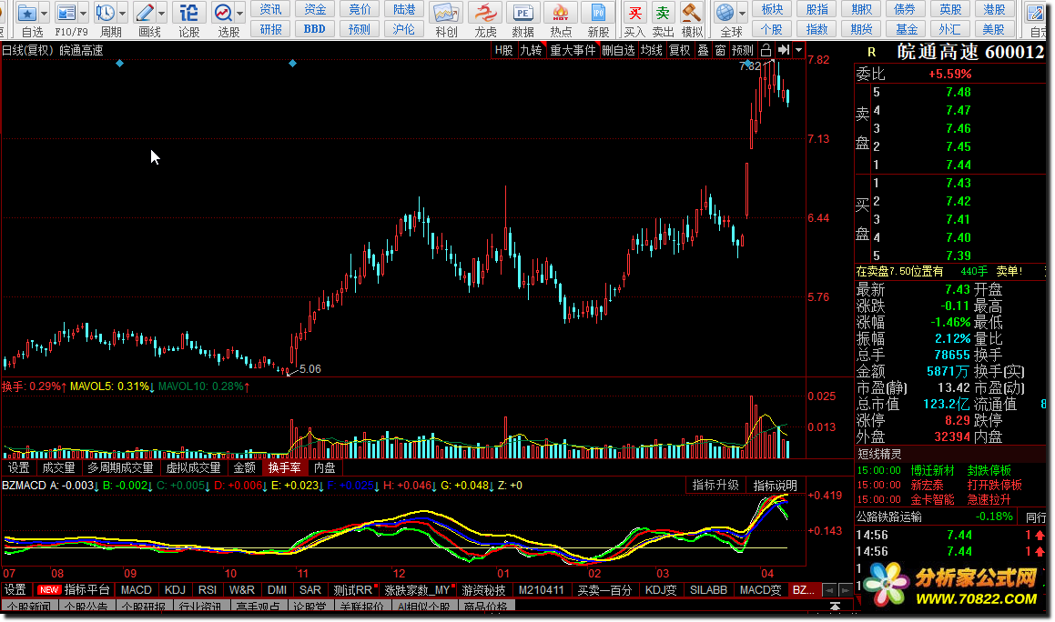Image resolution: width=1055 pixels, height=622 pixels.
Task: Click the 公路铁路运输 sector label
Action: pyautogui.click(x=888, y=517)
